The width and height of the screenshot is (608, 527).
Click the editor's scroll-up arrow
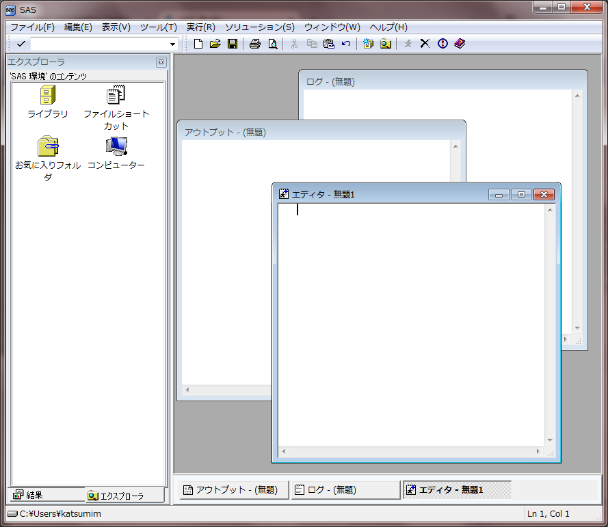[550, 210]
